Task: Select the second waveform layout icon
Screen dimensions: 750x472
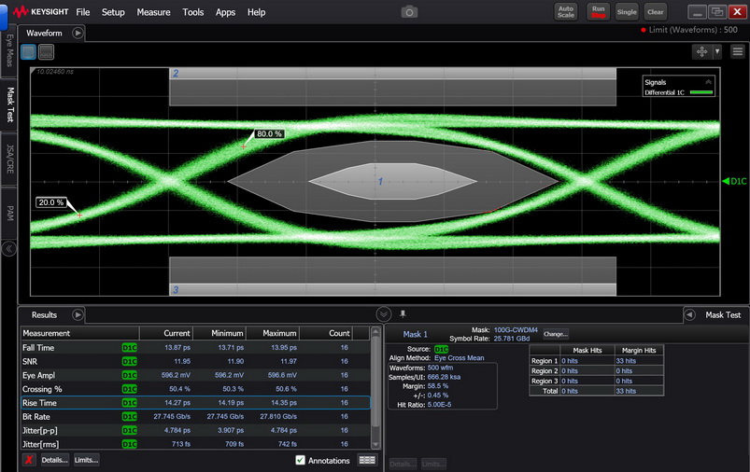Action: pyautogui.click(x=46, y=52)
